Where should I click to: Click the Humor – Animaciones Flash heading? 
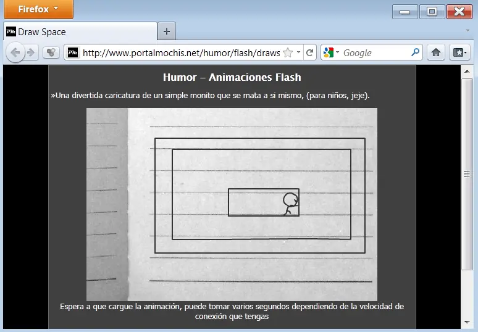[x=232, y=77]
